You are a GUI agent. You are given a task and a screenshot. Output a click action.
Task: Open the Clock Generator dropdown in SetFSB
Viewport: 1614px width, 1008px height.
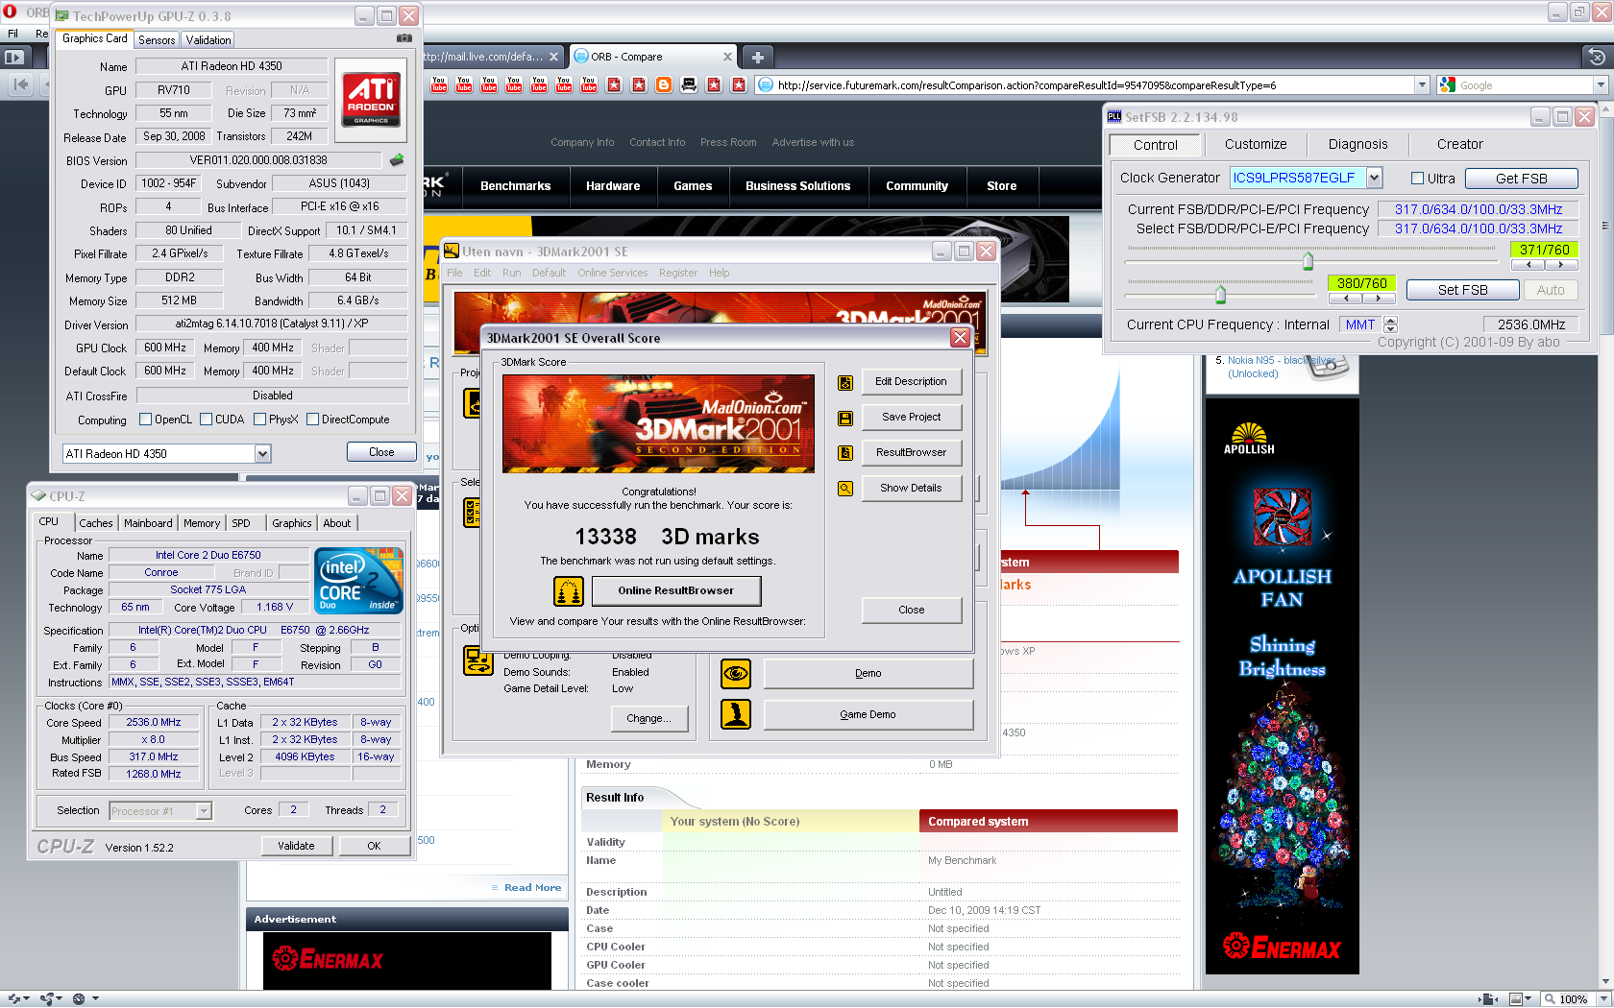pyautogui.click(x=1374, y=178)
